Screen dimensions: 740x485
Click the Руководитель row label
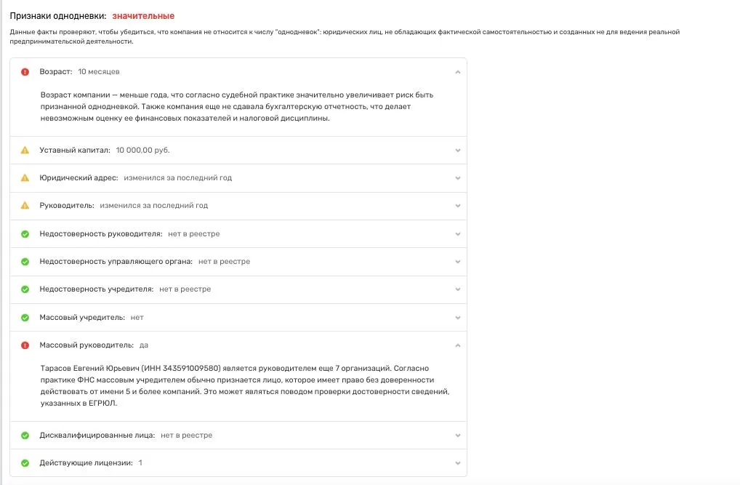click(x=67, y=206)
